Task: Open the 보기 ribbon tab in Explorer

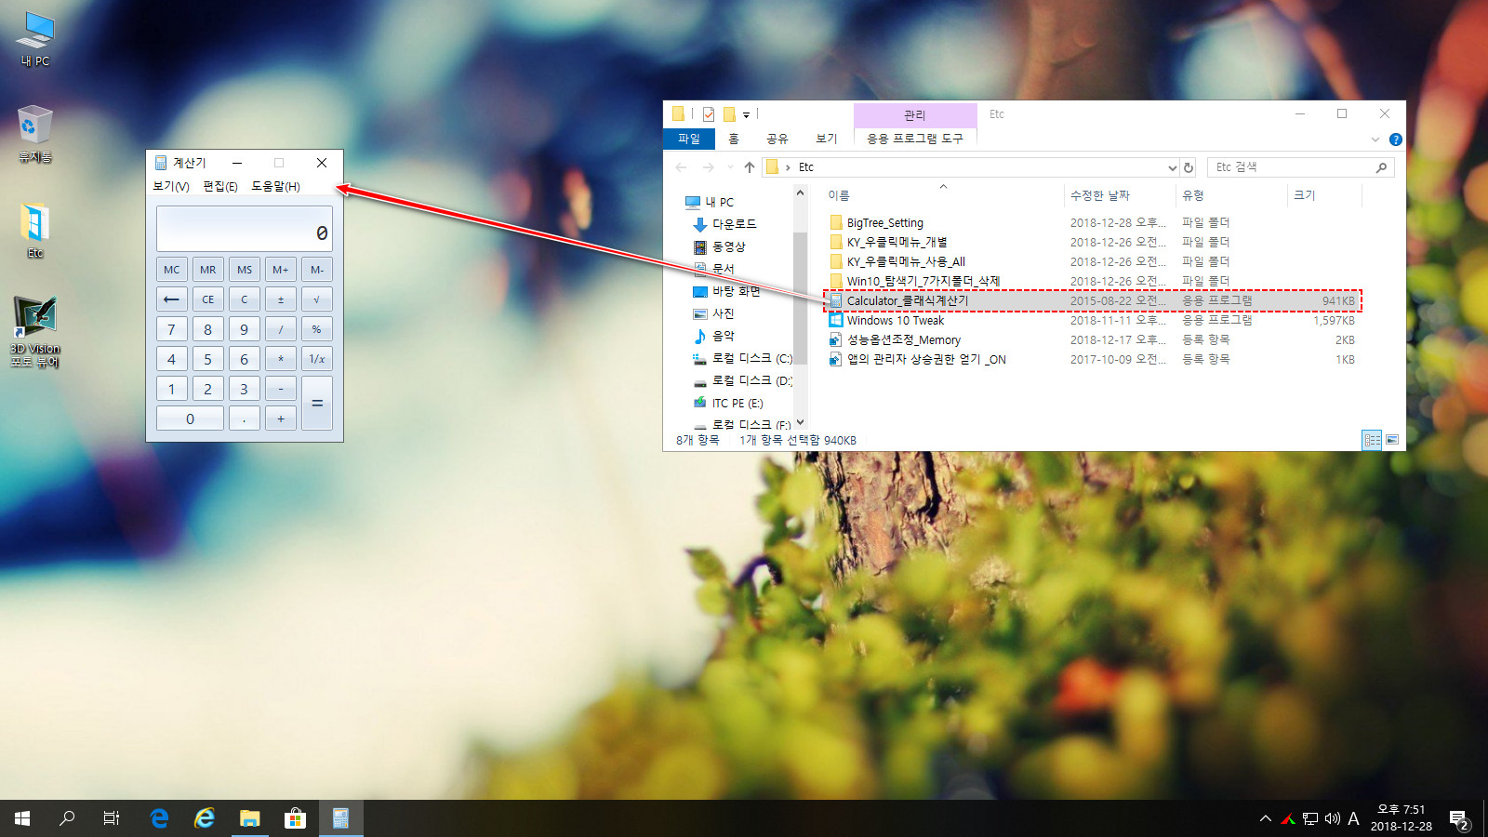Action: [x=827, y=139]
